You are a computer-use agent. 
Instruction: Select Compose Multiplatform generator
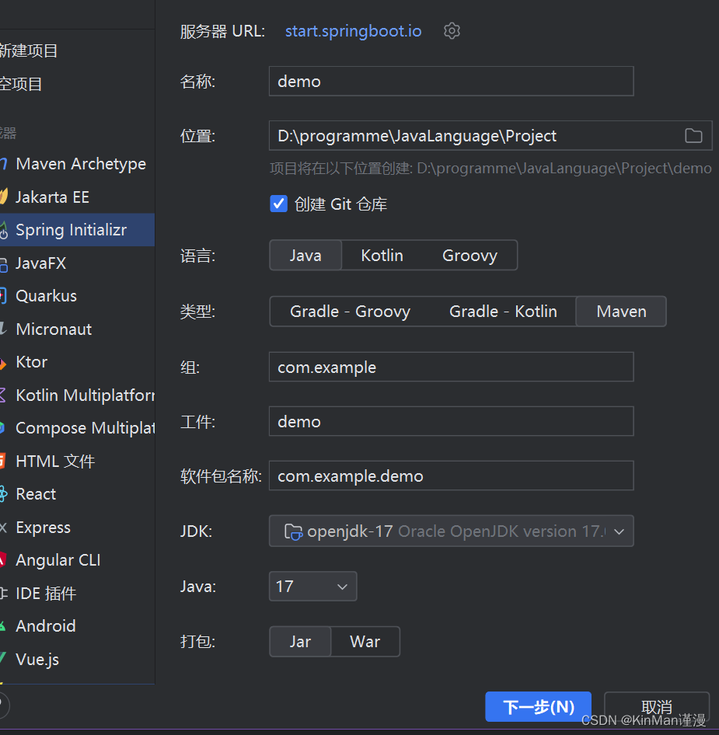point(77,428)
